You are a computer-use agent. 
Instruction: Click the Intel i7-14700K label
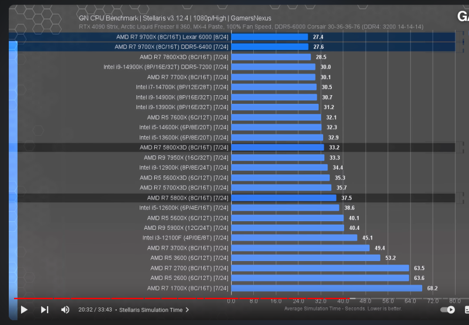182,87
